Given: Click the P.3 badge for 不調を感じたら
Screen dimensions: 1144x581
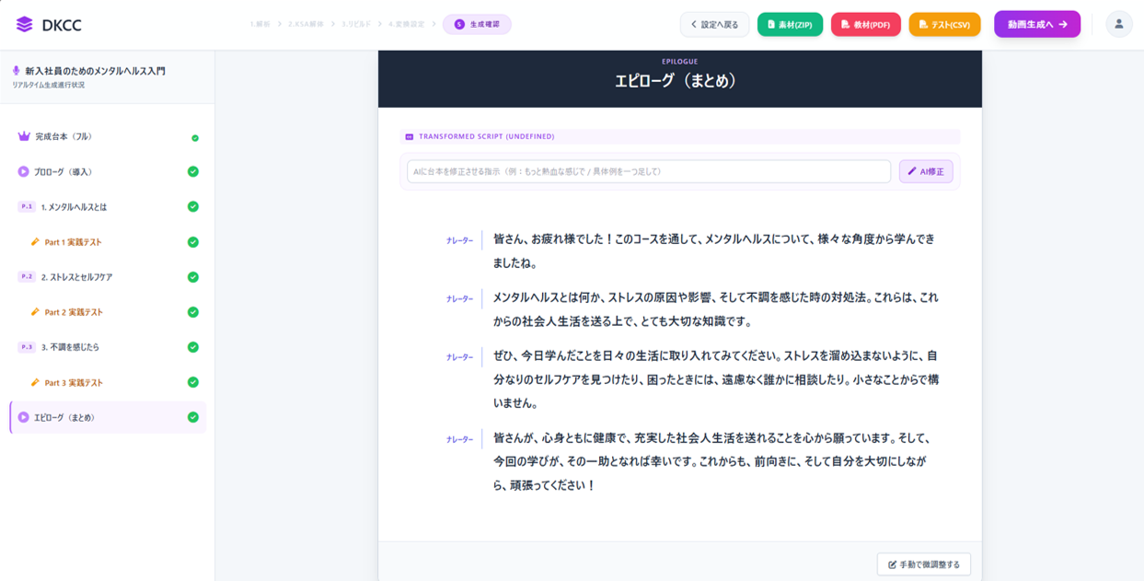Looking at the screenshot, I should pos(27,347).
